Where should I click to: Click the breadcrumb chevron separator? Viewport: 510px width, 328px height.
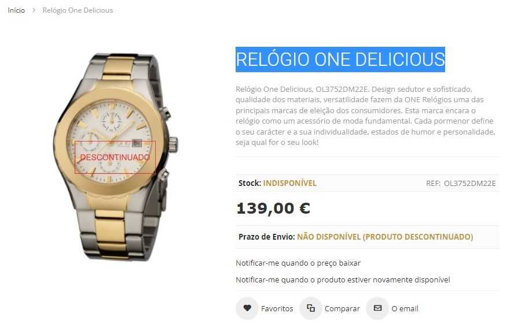point(34,10)
